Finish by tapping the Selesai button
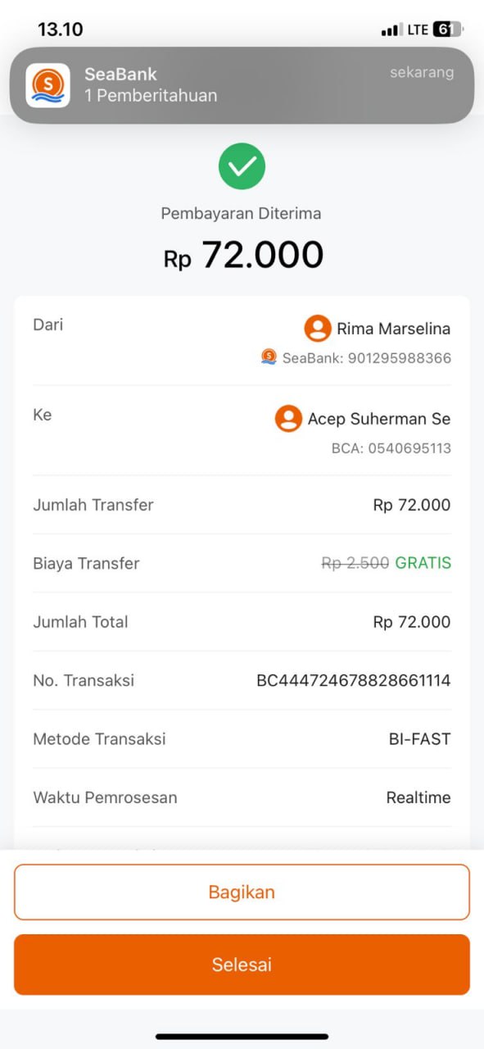Screen dimensions: 484x1049 [242, 965]
